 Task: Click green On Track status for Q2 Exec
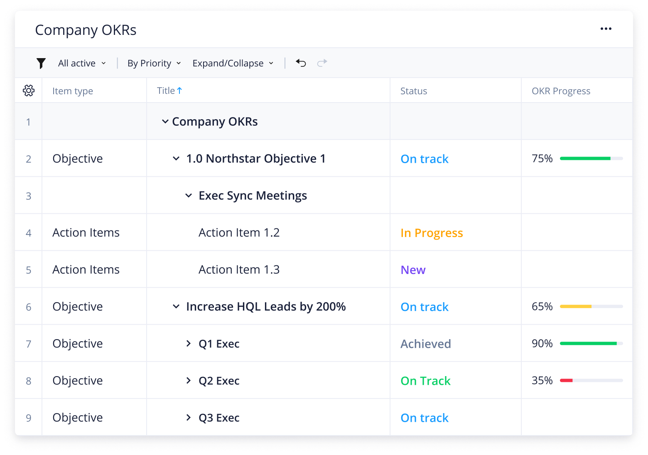tap(425, 381)
